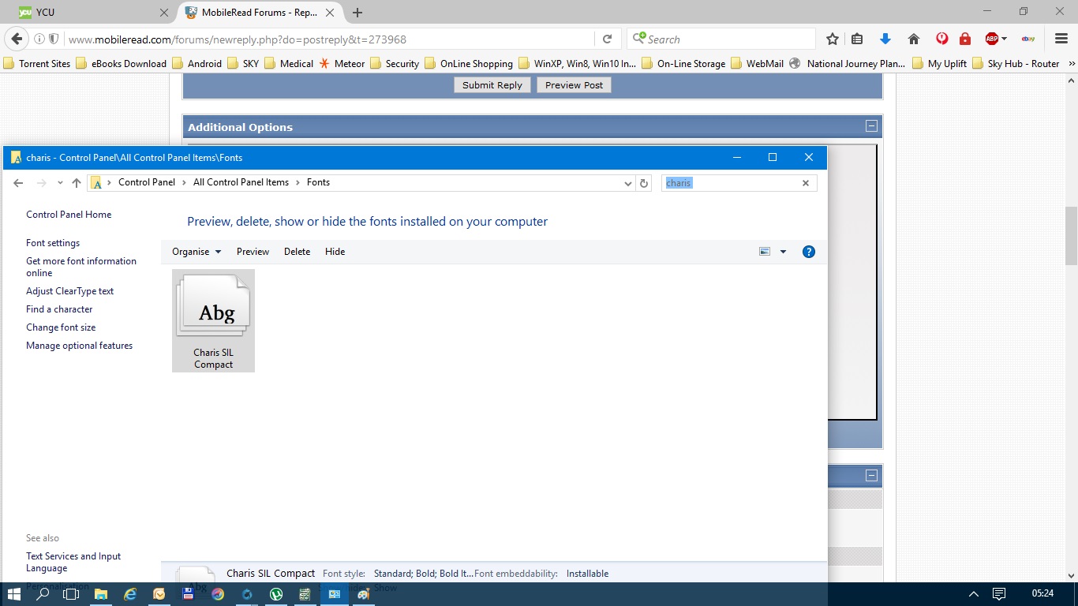Image resolution: width=1078 pixels, height=606 pixels.
Task: Click Submit Reply button
Action: (492, 84)
